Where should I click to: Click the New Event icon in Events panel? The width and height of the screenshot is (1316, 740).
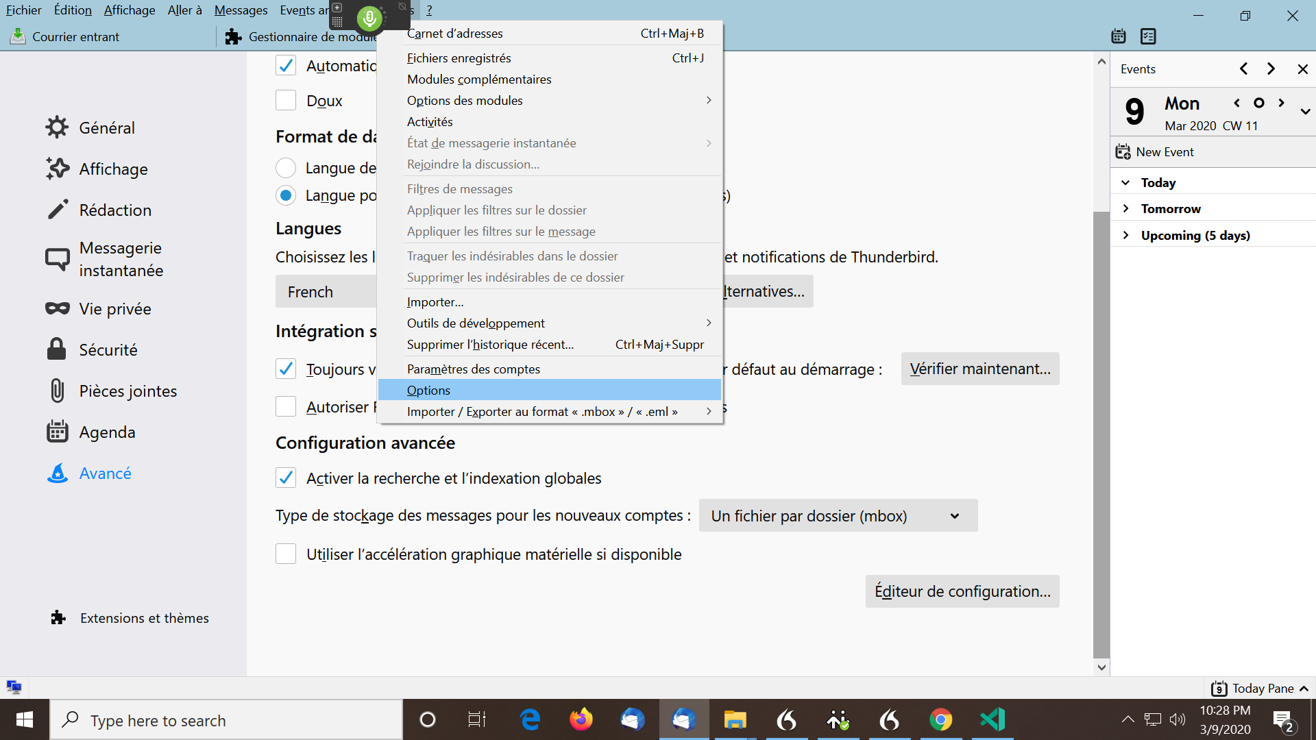[1123, 151]
